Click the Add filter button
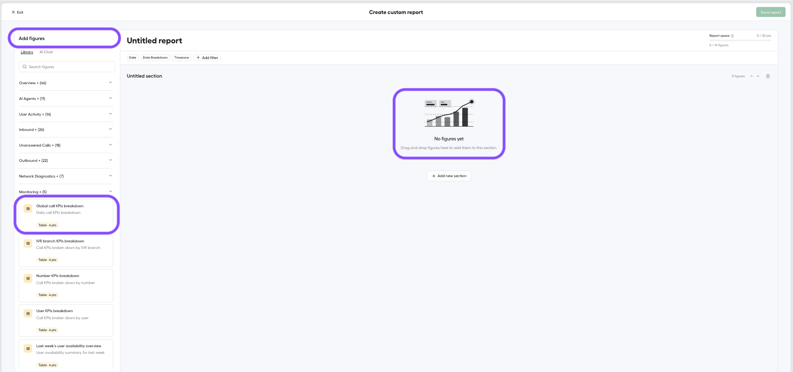 coord(207,58)
